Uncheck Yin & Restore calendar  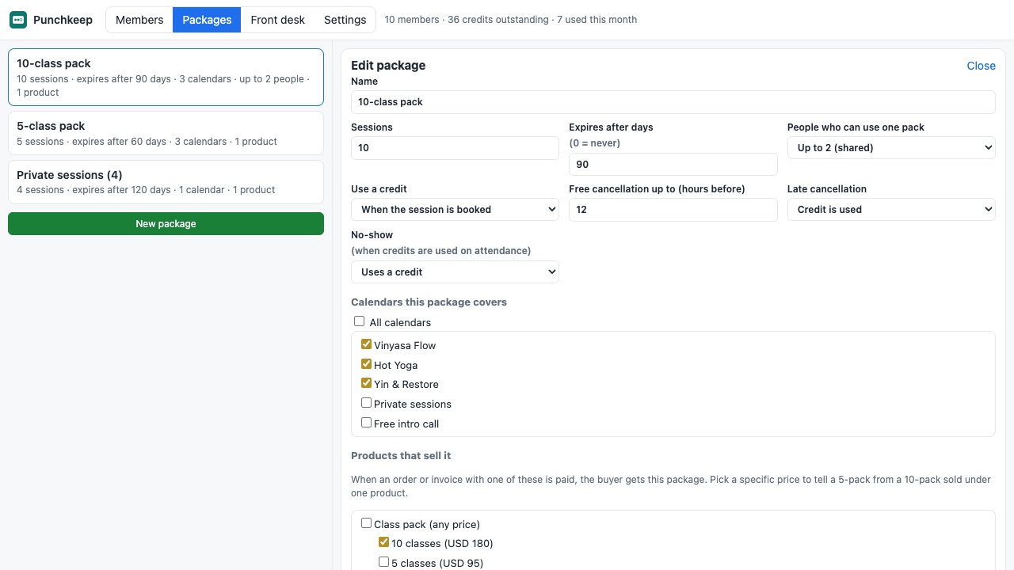366,383
